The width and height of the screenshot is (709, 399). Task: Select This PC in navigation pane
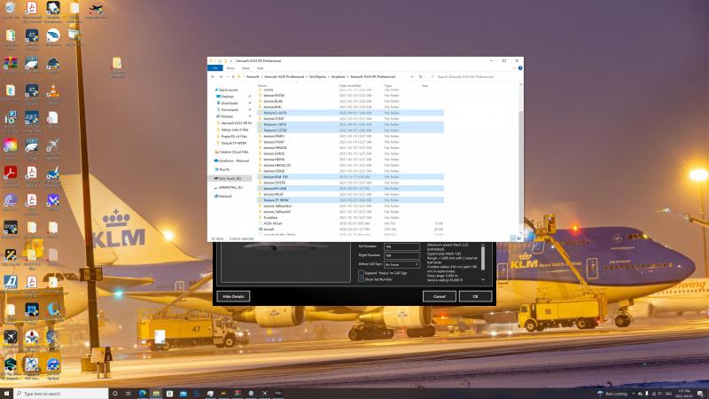tap(224, 169)
